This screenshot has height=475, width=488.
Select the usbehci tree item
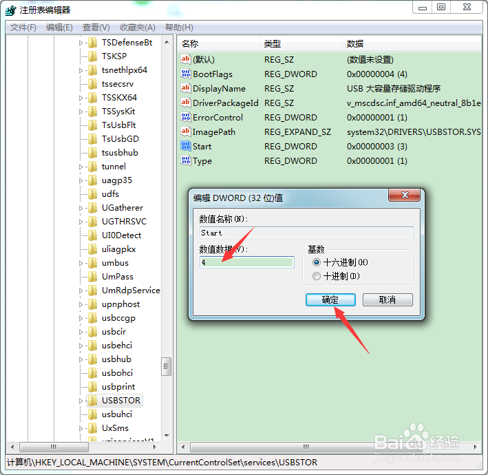point(117,346)
